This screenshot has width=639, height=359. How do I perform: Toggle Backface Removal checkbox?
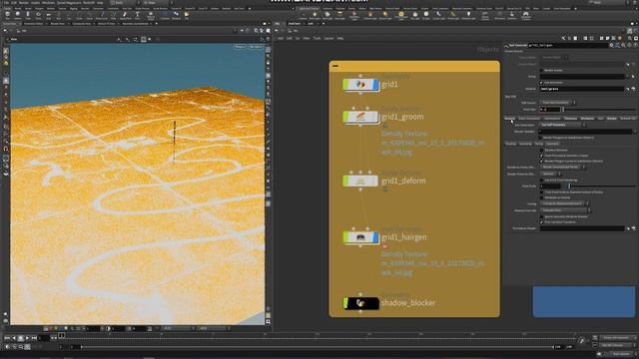(x=541, y=151)
